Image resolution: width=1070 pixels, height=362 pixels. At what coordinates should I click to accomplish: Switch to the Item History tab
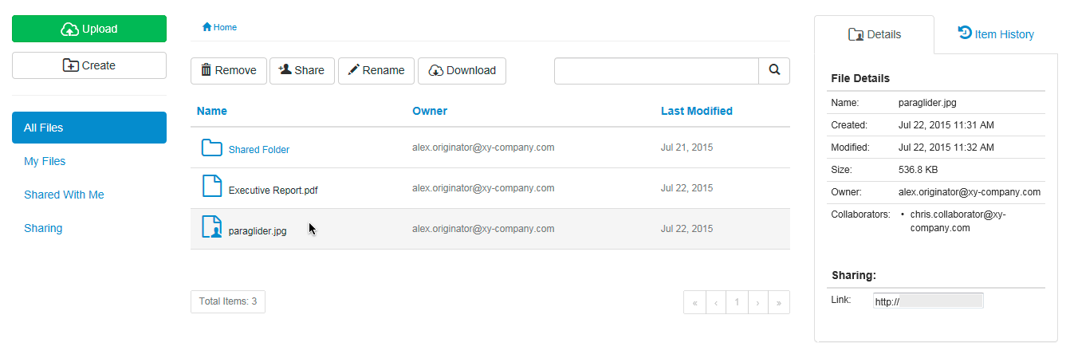click(x=996, y=34)
